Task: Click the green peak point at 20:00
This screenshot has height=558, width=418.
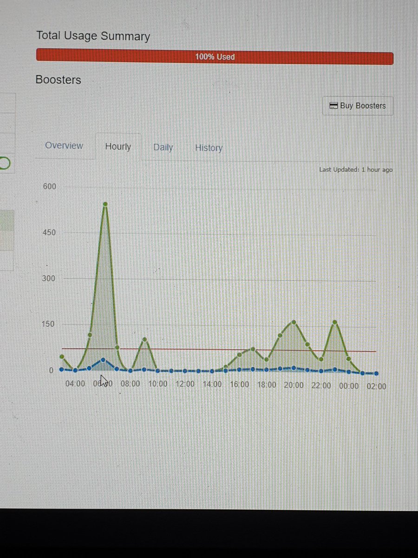Action: coord(294,322)
